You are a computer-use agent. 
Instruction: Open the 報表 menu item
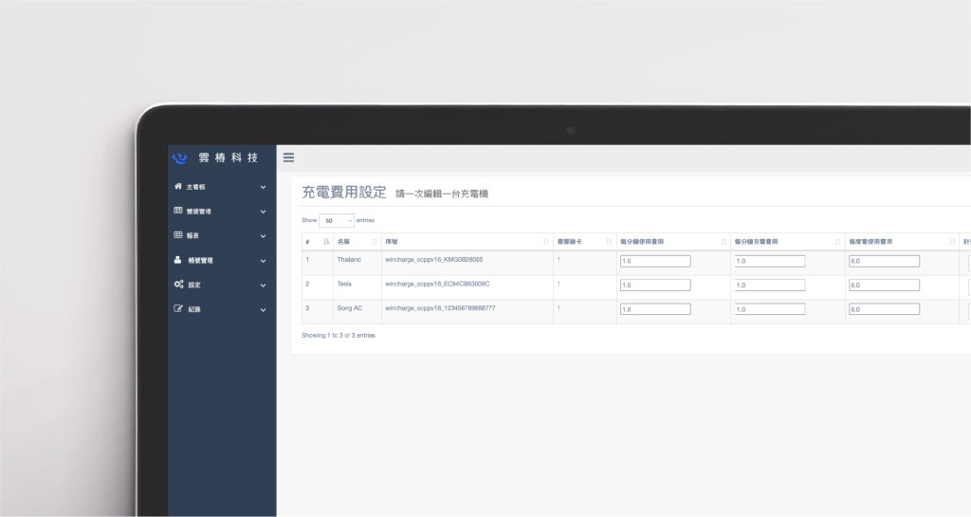tap(192, 235)
